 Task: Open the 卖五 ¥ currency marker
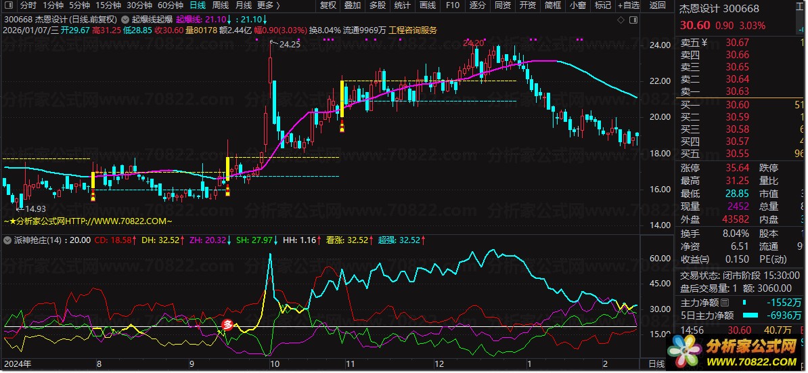coord(704,43)
